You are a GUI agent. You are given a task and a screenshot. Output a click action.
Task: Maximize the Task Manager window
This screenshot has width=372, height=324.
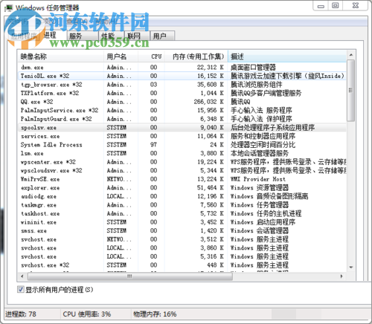(x=336, y=6)
